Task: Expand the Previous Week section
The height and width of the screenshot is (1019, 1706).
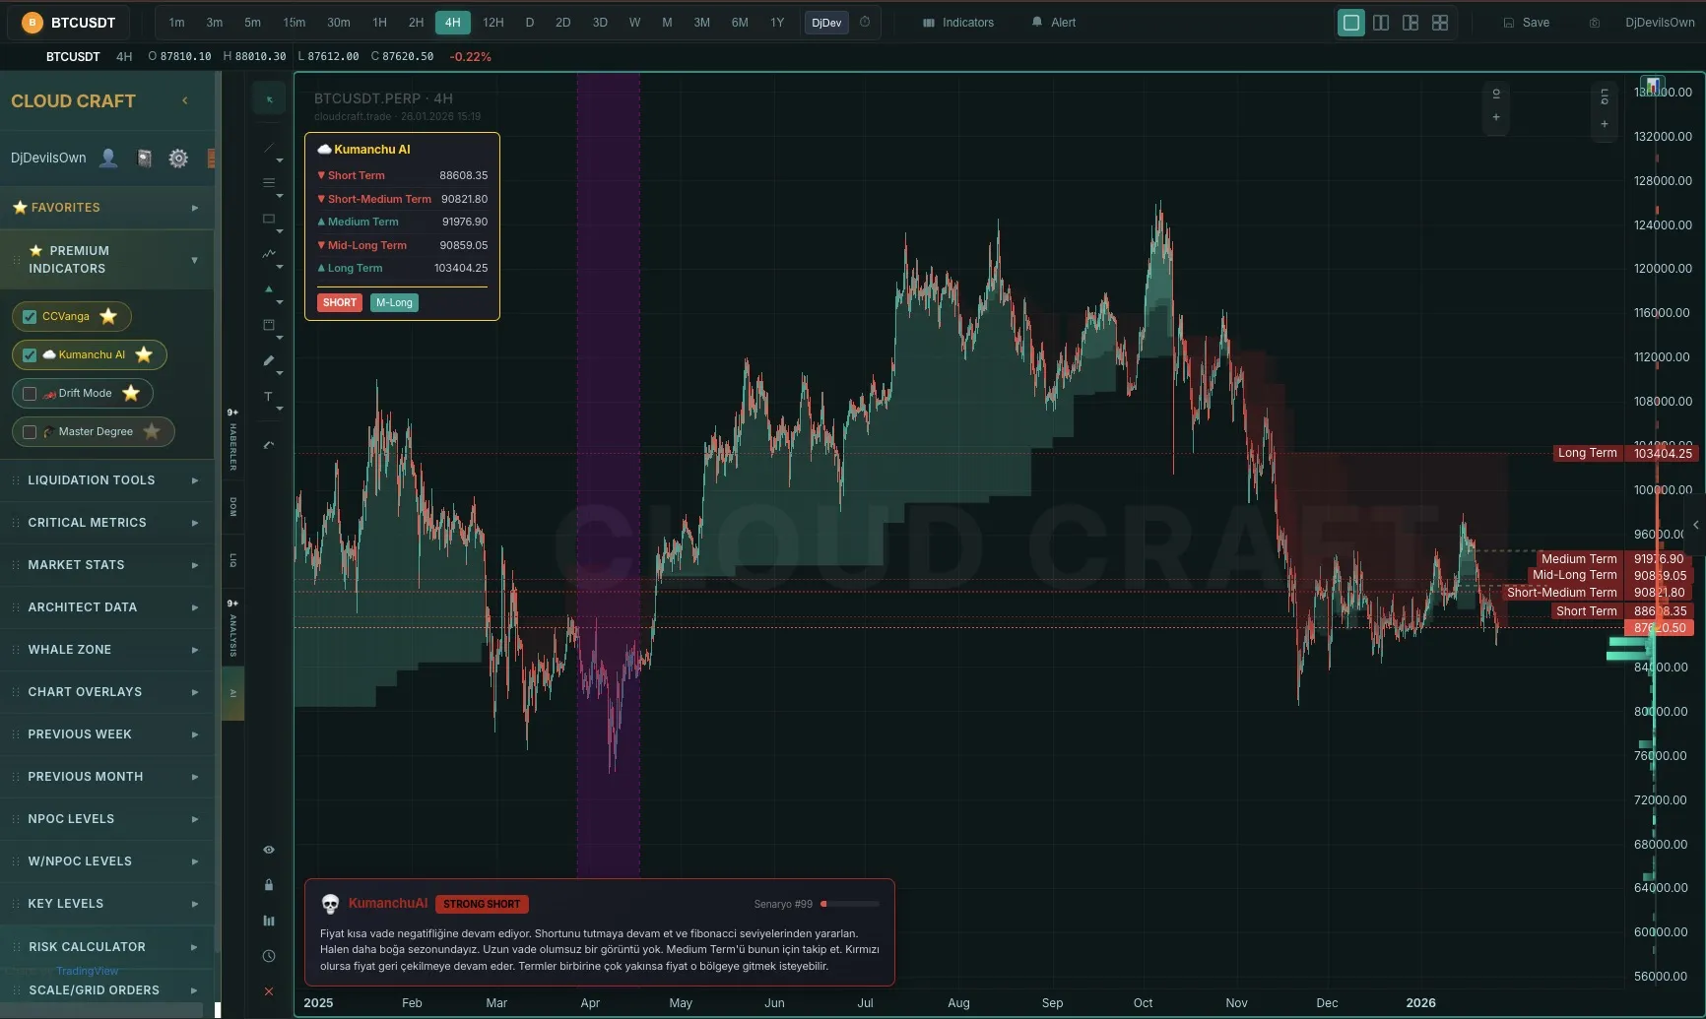Action: (107, 734)
